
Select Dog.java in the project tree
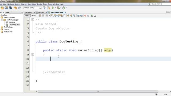[x=12, y=22]
